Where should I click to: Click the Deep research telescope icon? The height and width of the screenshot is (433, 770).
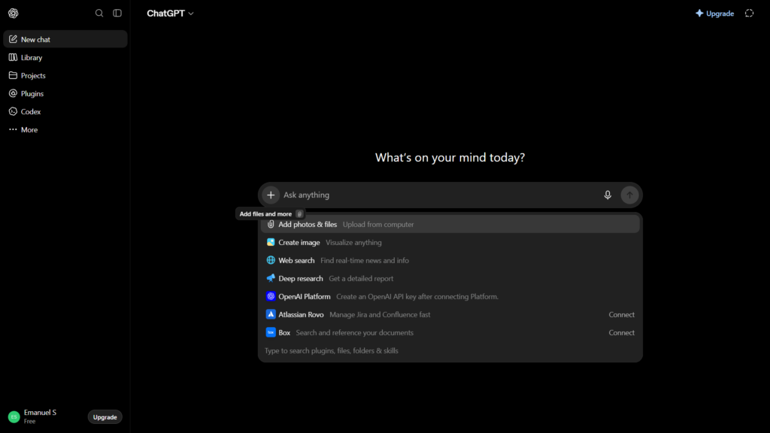pos(271,278)
